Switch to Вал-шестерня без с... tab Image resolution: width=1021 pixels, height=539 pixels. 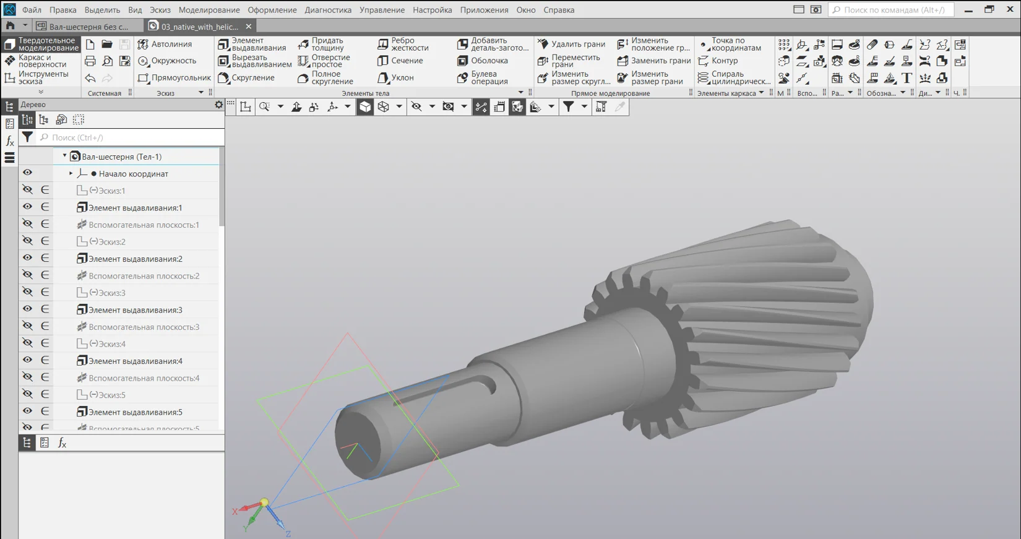pos(88,27)
